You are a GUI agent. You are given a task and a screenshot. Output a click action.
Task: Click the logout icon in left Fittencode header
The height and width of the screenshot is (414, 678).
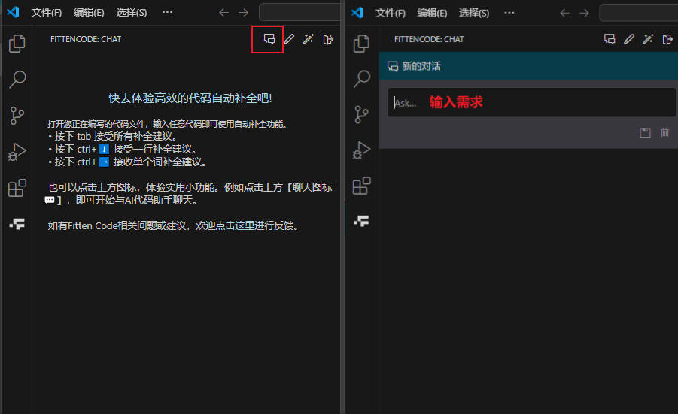(x=328, y=39)
